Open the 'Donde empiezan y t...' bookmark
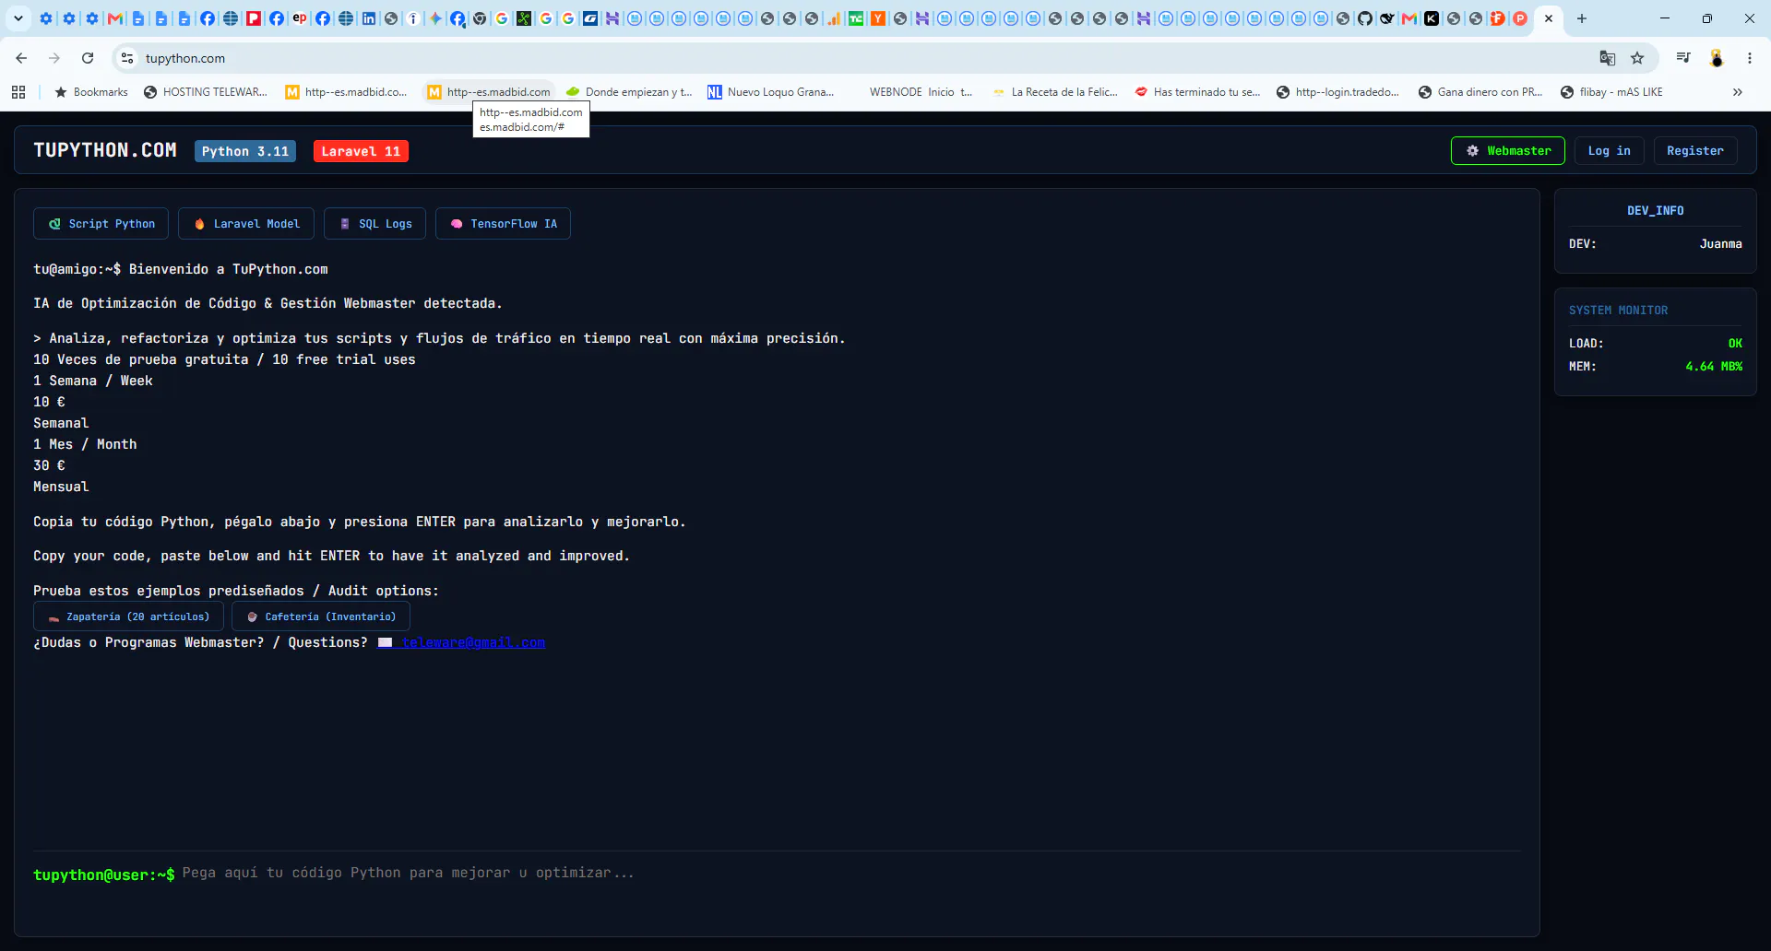Image resolution: width=1771 pixels, height=951 pixels. coord(629,92)
